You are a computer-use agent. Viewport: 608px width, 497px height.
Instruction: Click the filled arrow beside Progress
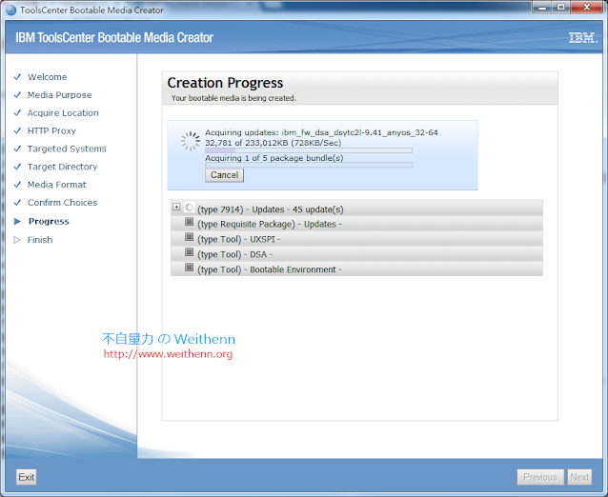(17, 221)
